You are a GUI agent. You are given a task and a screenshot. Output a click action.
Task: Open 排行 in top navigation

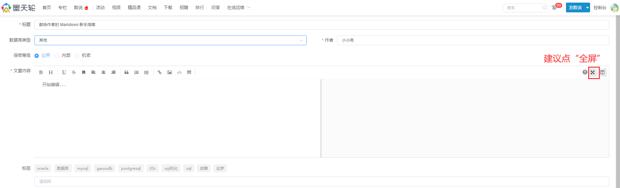point(200,7)
